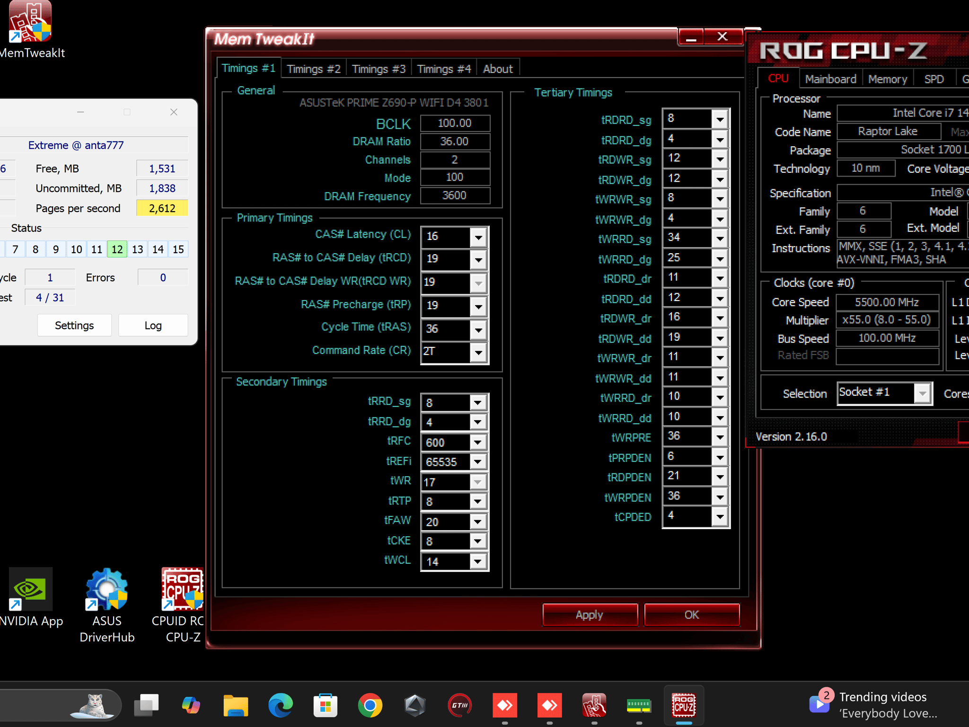
Task: Click the status cell numbered 12
Action: pyautogui.click(x=117, y=249)
